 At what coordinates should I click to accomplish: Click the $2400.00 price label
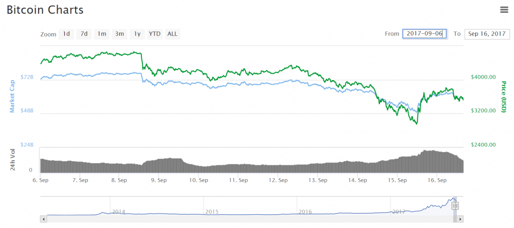pyautogui.click(x=483, y=144)
